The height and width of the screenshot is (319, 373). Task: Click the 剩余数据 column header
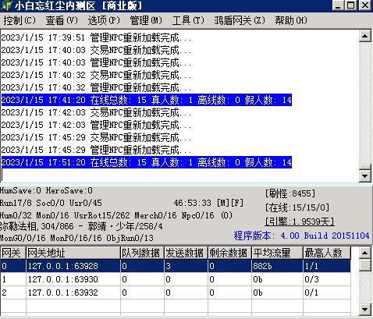pyautogui.click(x=230, y=253)
